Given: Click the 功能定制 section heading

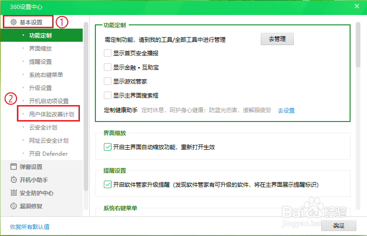Looking at the screenshot, I should pyautogui.click(x=115, y=25).
